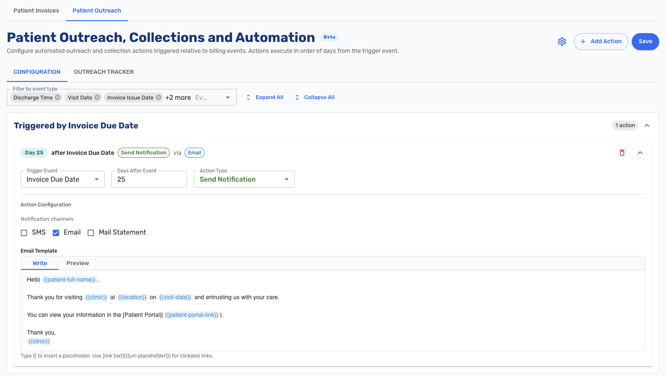Open the Action Type dropdown
Viewport: 665px width, 376px height.
pos(244,179)
